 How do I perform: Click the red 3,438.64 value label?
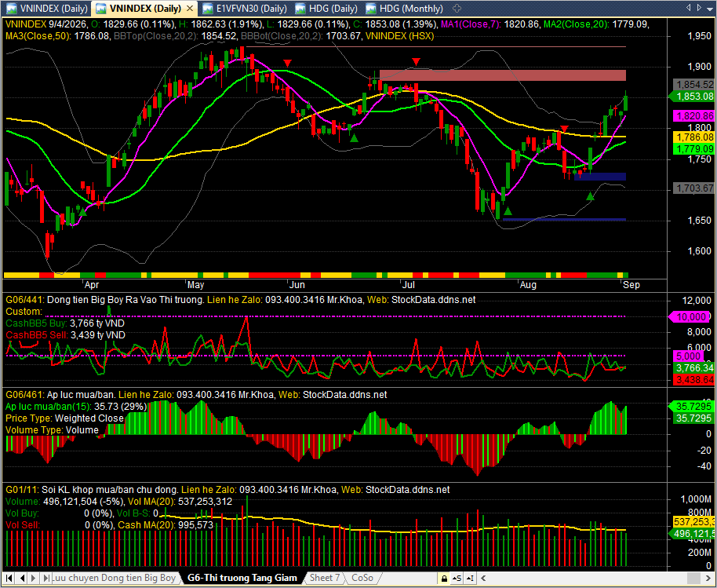693,379
